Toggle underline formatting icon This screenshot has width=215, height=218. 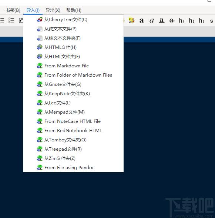[x=161, y=21]
